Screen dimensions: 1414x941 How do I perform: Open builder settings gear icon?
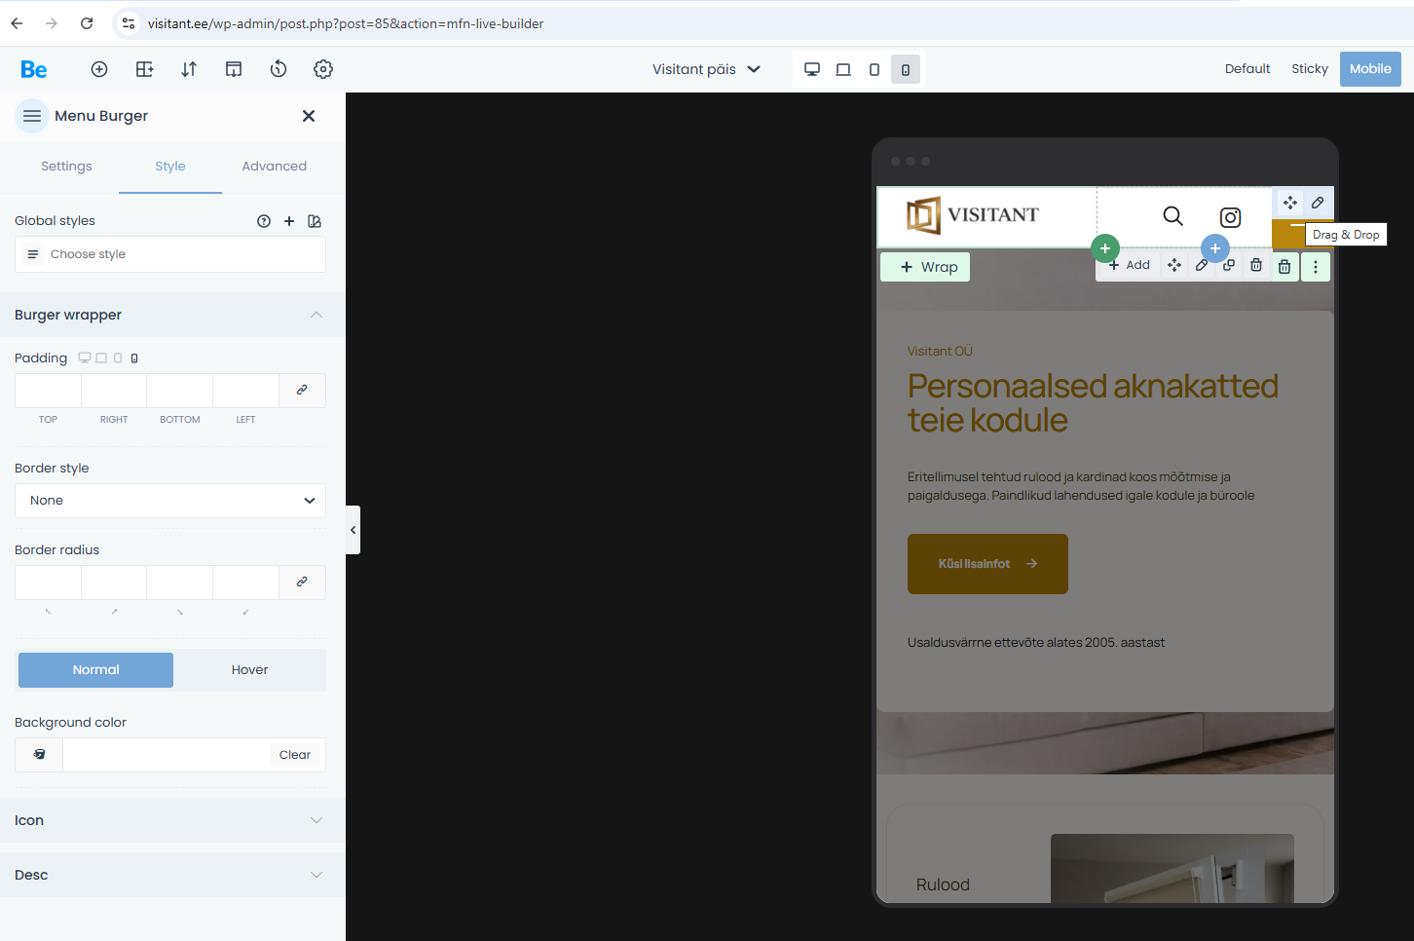[x=323, y=69]
